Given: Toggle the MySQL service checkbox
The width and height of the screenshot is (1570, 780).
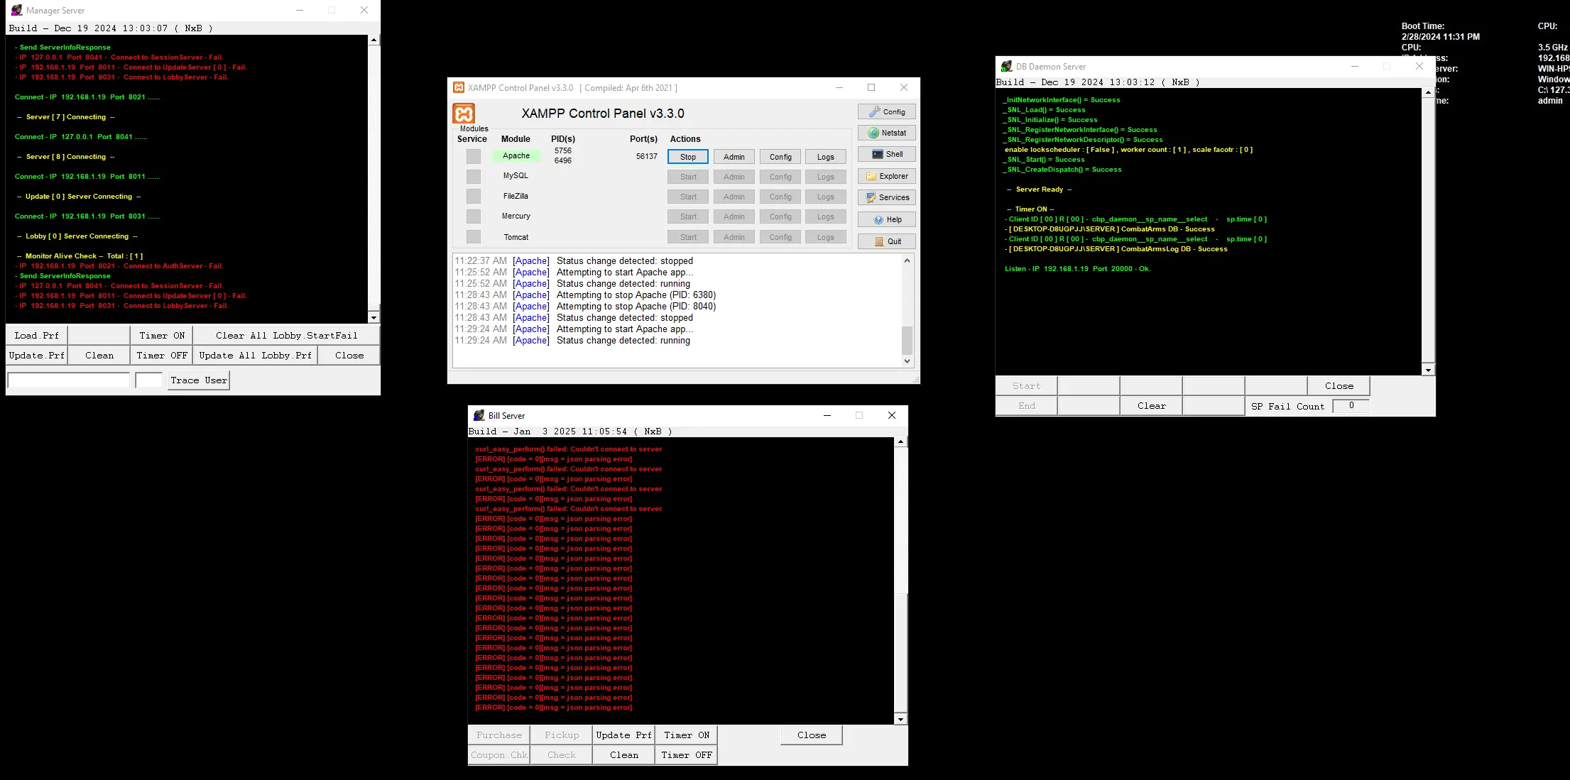Looking at the screenshot, I should pyautogui.click(x=474, y=176).
